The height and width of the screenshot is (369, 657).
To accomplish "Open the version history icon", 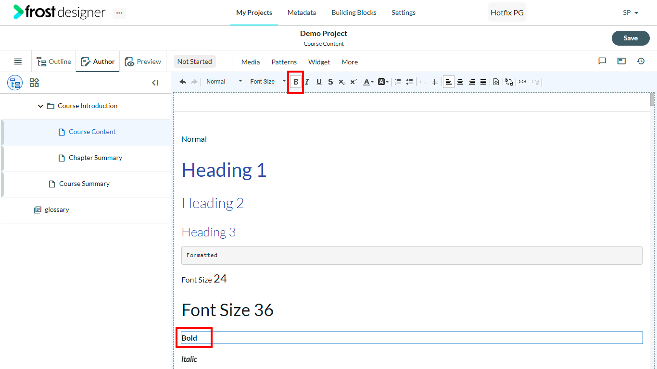I will 641,61.
